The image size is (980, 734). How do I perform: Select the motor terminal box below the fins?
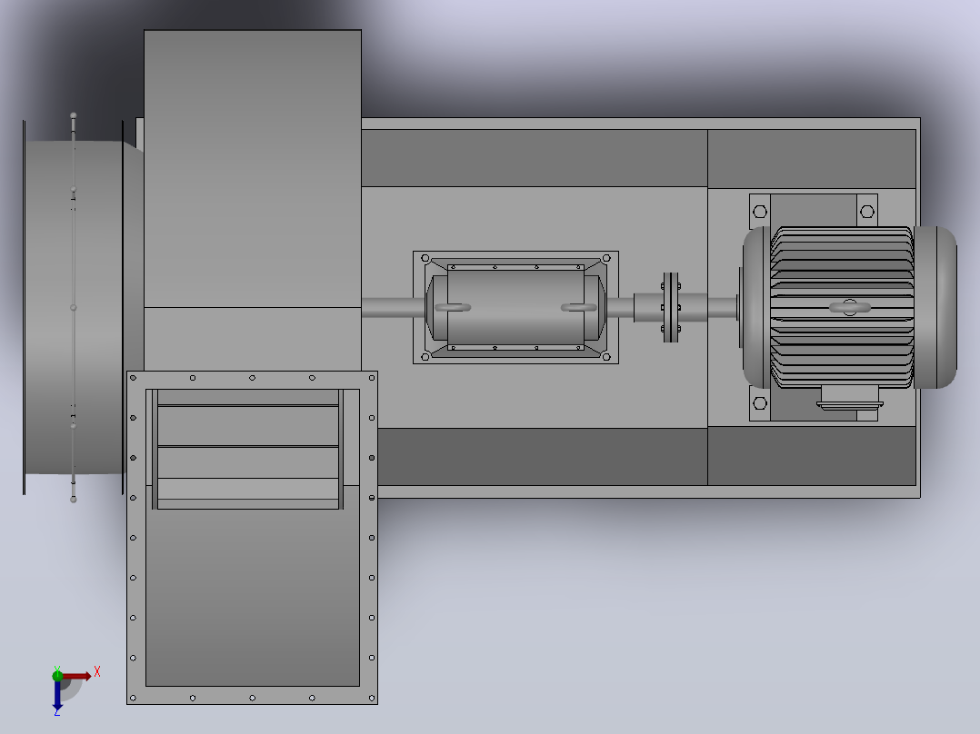[x=849, y=398]
